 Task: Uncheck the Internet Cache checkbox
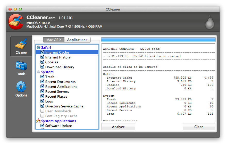(x=42, y=52)
